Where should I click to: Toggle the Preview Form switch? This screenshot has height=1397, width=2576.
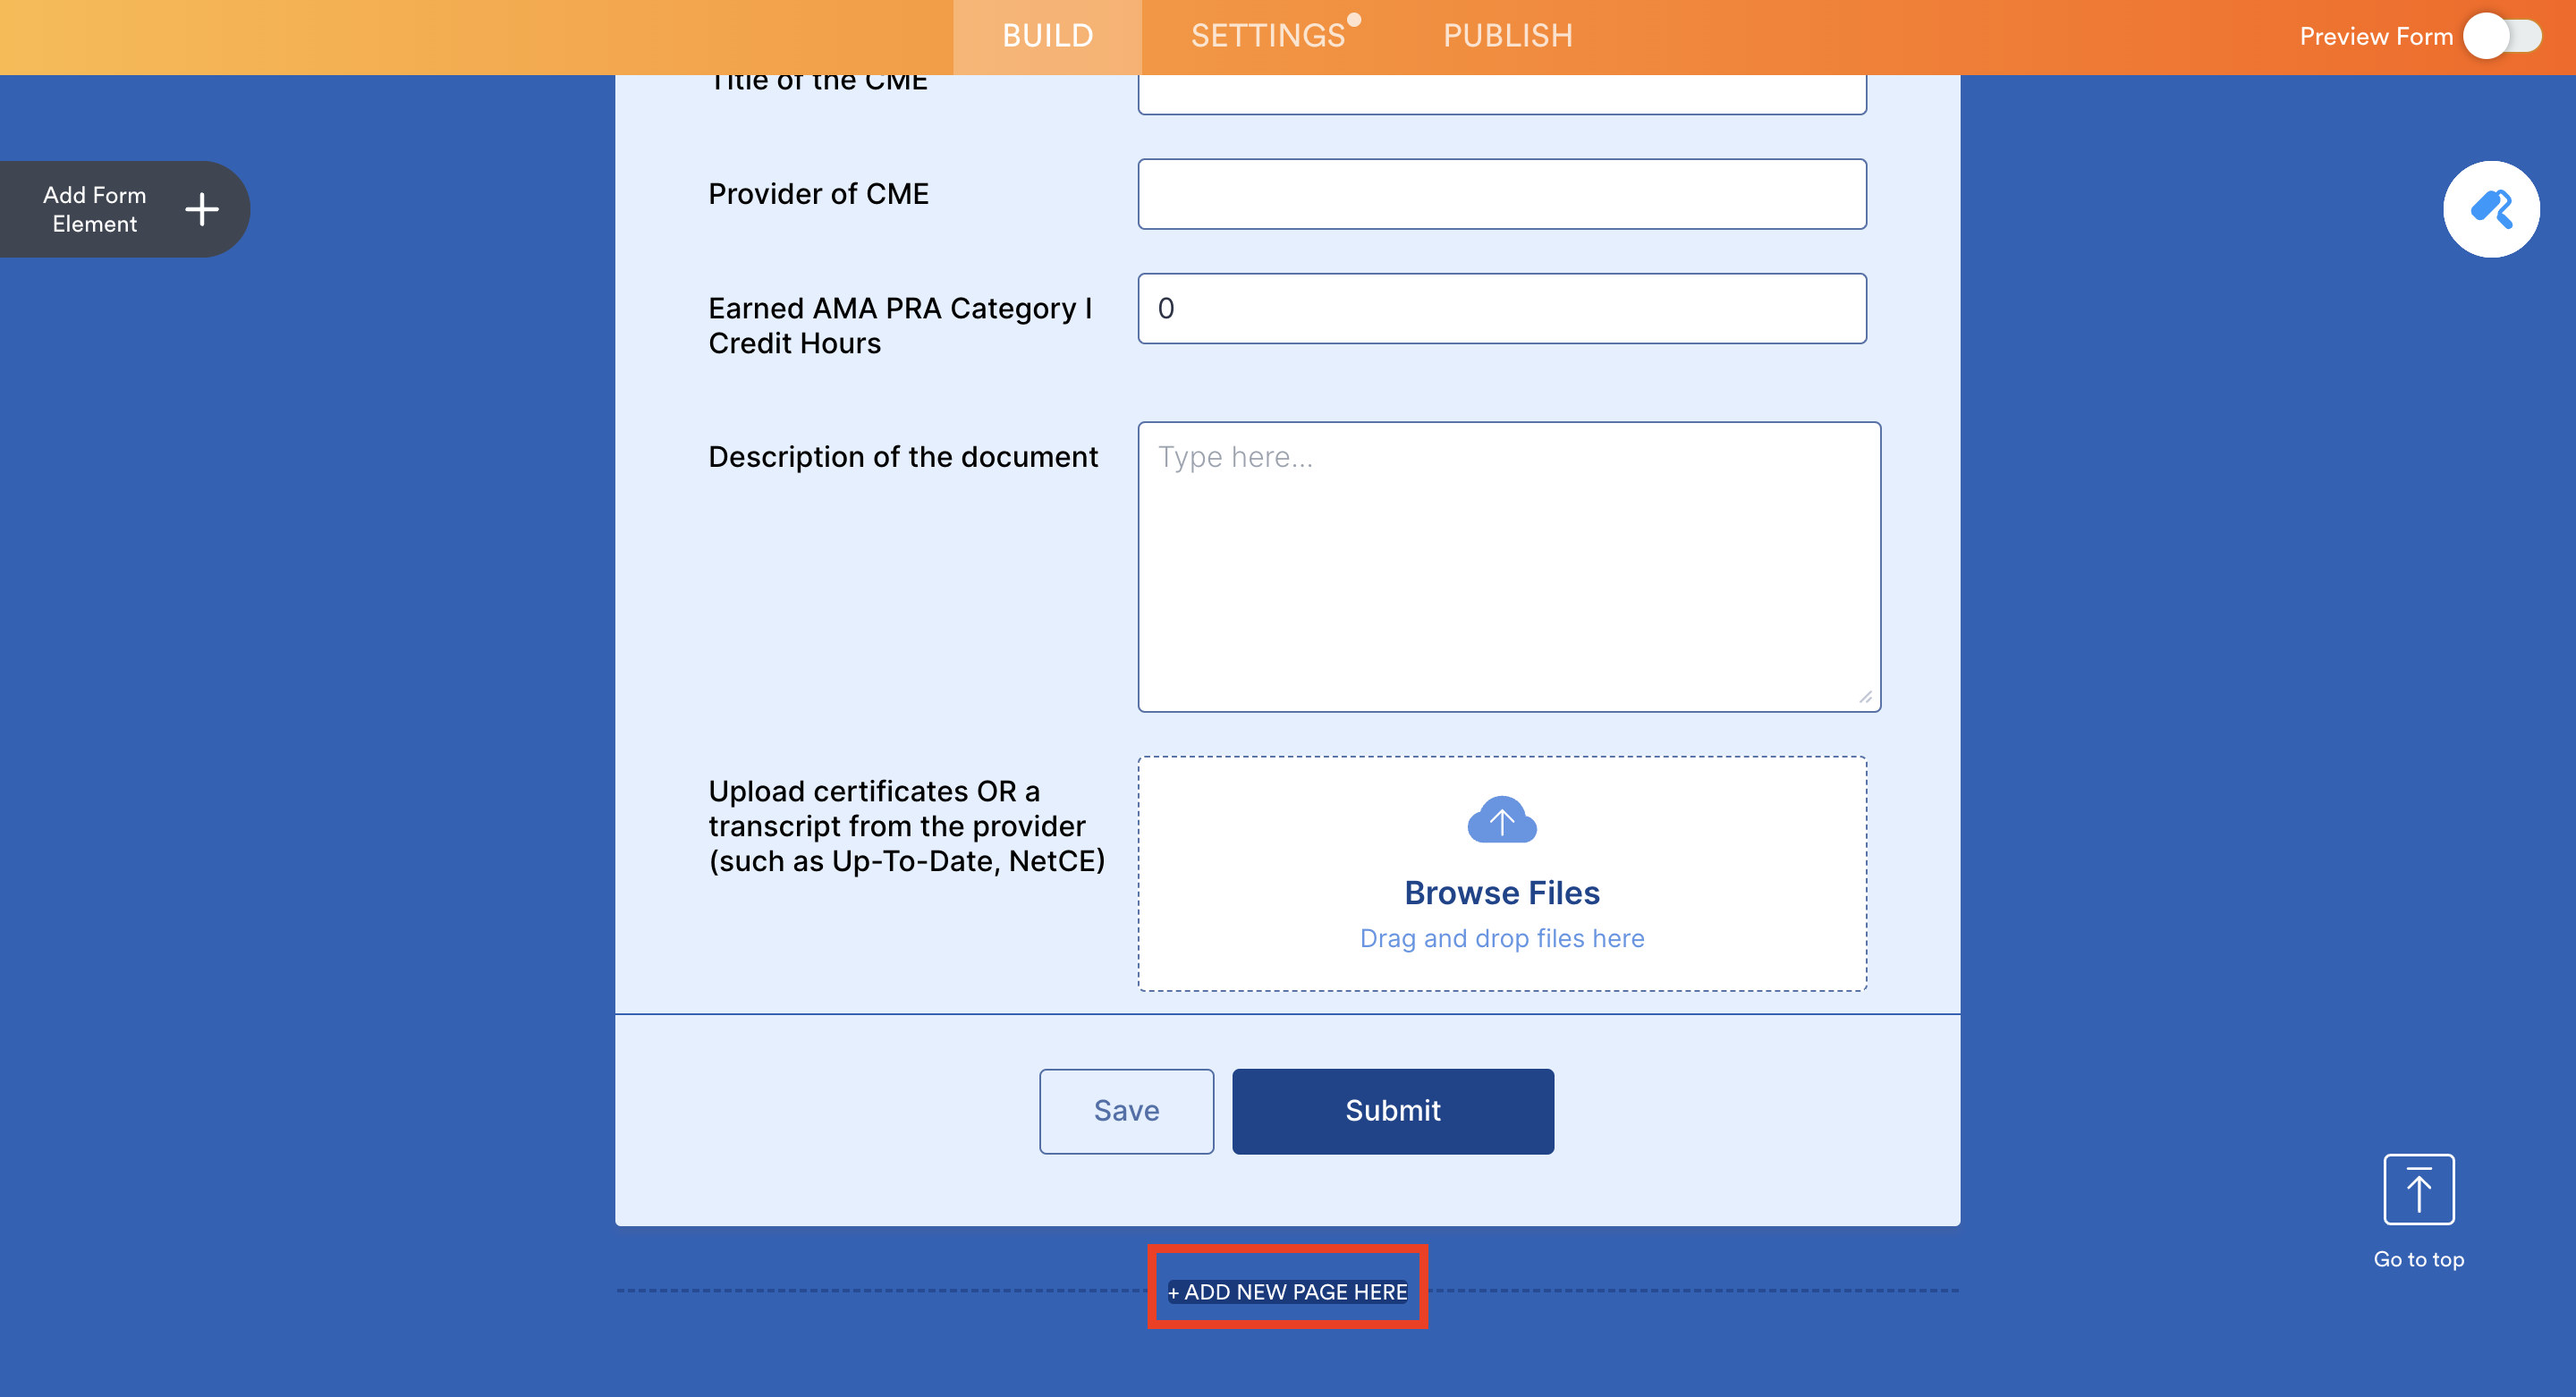pos(2502,36)
